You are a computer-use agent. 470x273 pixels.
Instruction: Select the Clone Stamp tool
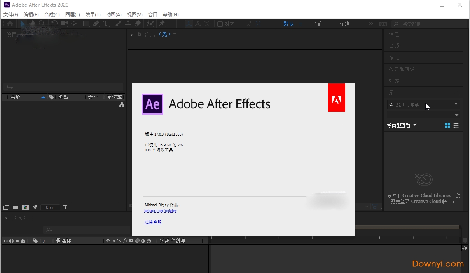click(x=128, y=23)
